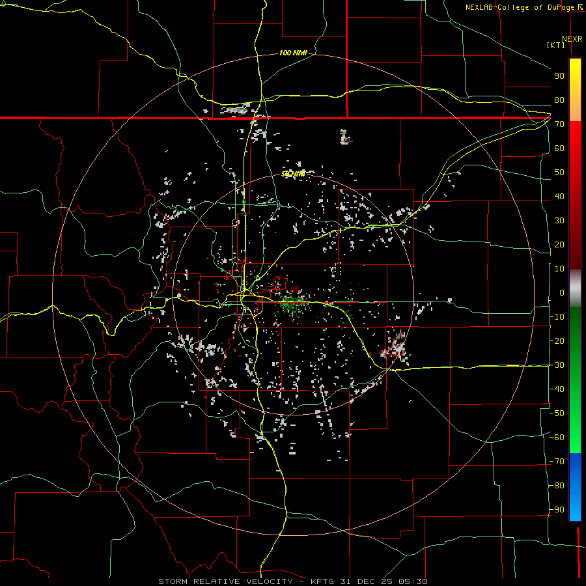Click the -80 scale value
This screenshot has height=586, width=586.
pyautogui.click(x=557, y=486)
